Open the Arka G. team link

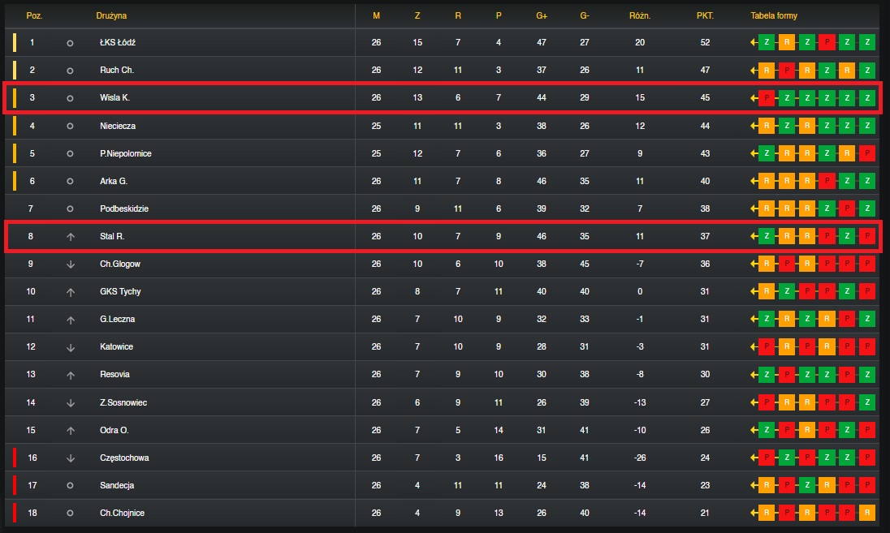pyautogui.click(x=114, y=181)
